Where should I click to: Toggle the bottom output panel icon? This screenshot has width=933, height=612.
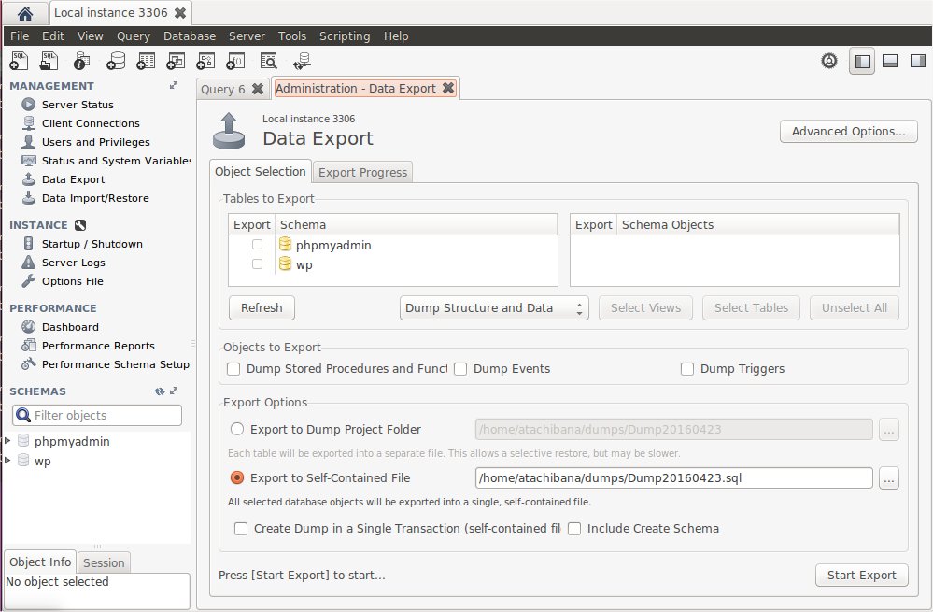(x=890, y=62)
